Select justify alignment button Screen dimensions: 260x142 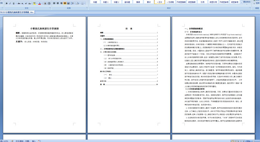point(65,3)
